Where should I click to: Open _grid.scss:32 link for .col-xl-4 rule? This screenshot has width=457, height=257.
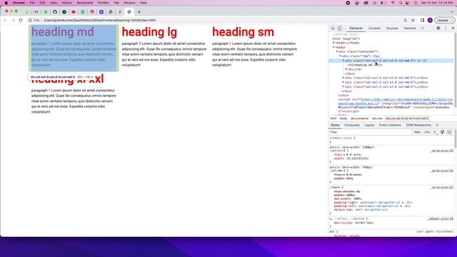click(x=442, y=151)
